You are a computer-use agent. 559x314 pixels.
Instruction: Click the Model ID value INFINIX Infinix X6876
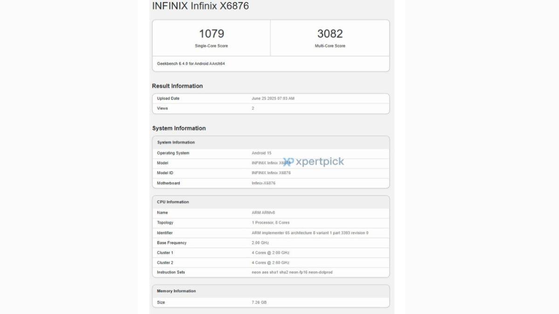tap(271, 173)
